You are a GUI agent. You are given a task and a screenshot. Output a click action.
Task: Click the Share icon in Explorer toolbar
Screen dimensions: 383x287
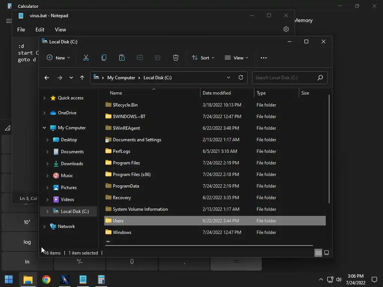158,58
